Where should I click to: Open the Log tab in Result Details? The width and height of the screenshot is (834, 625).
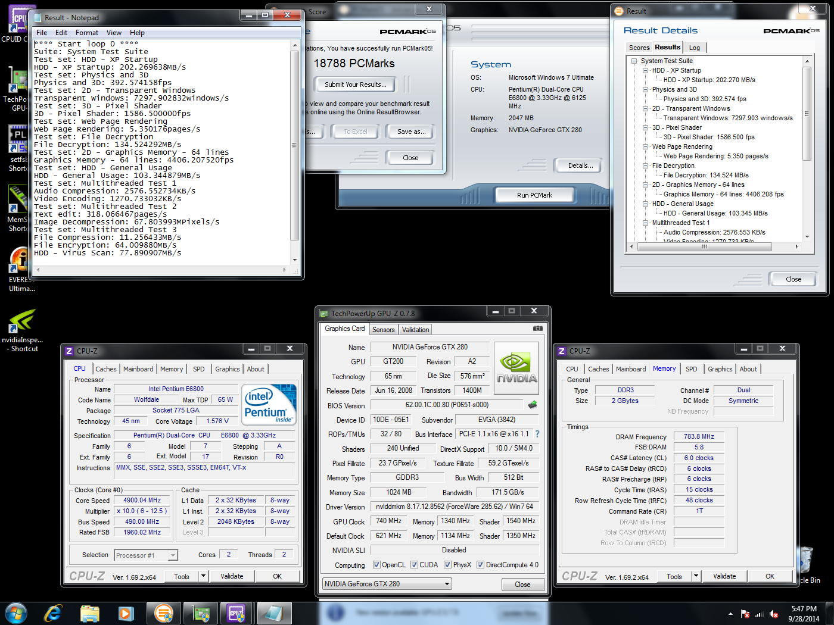point(695,48)
